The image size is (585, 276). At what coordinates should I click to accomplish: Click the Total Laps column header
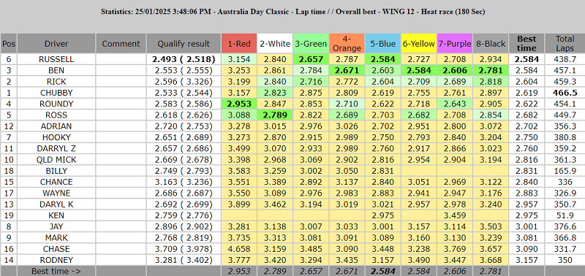click(x=565, y=44)
